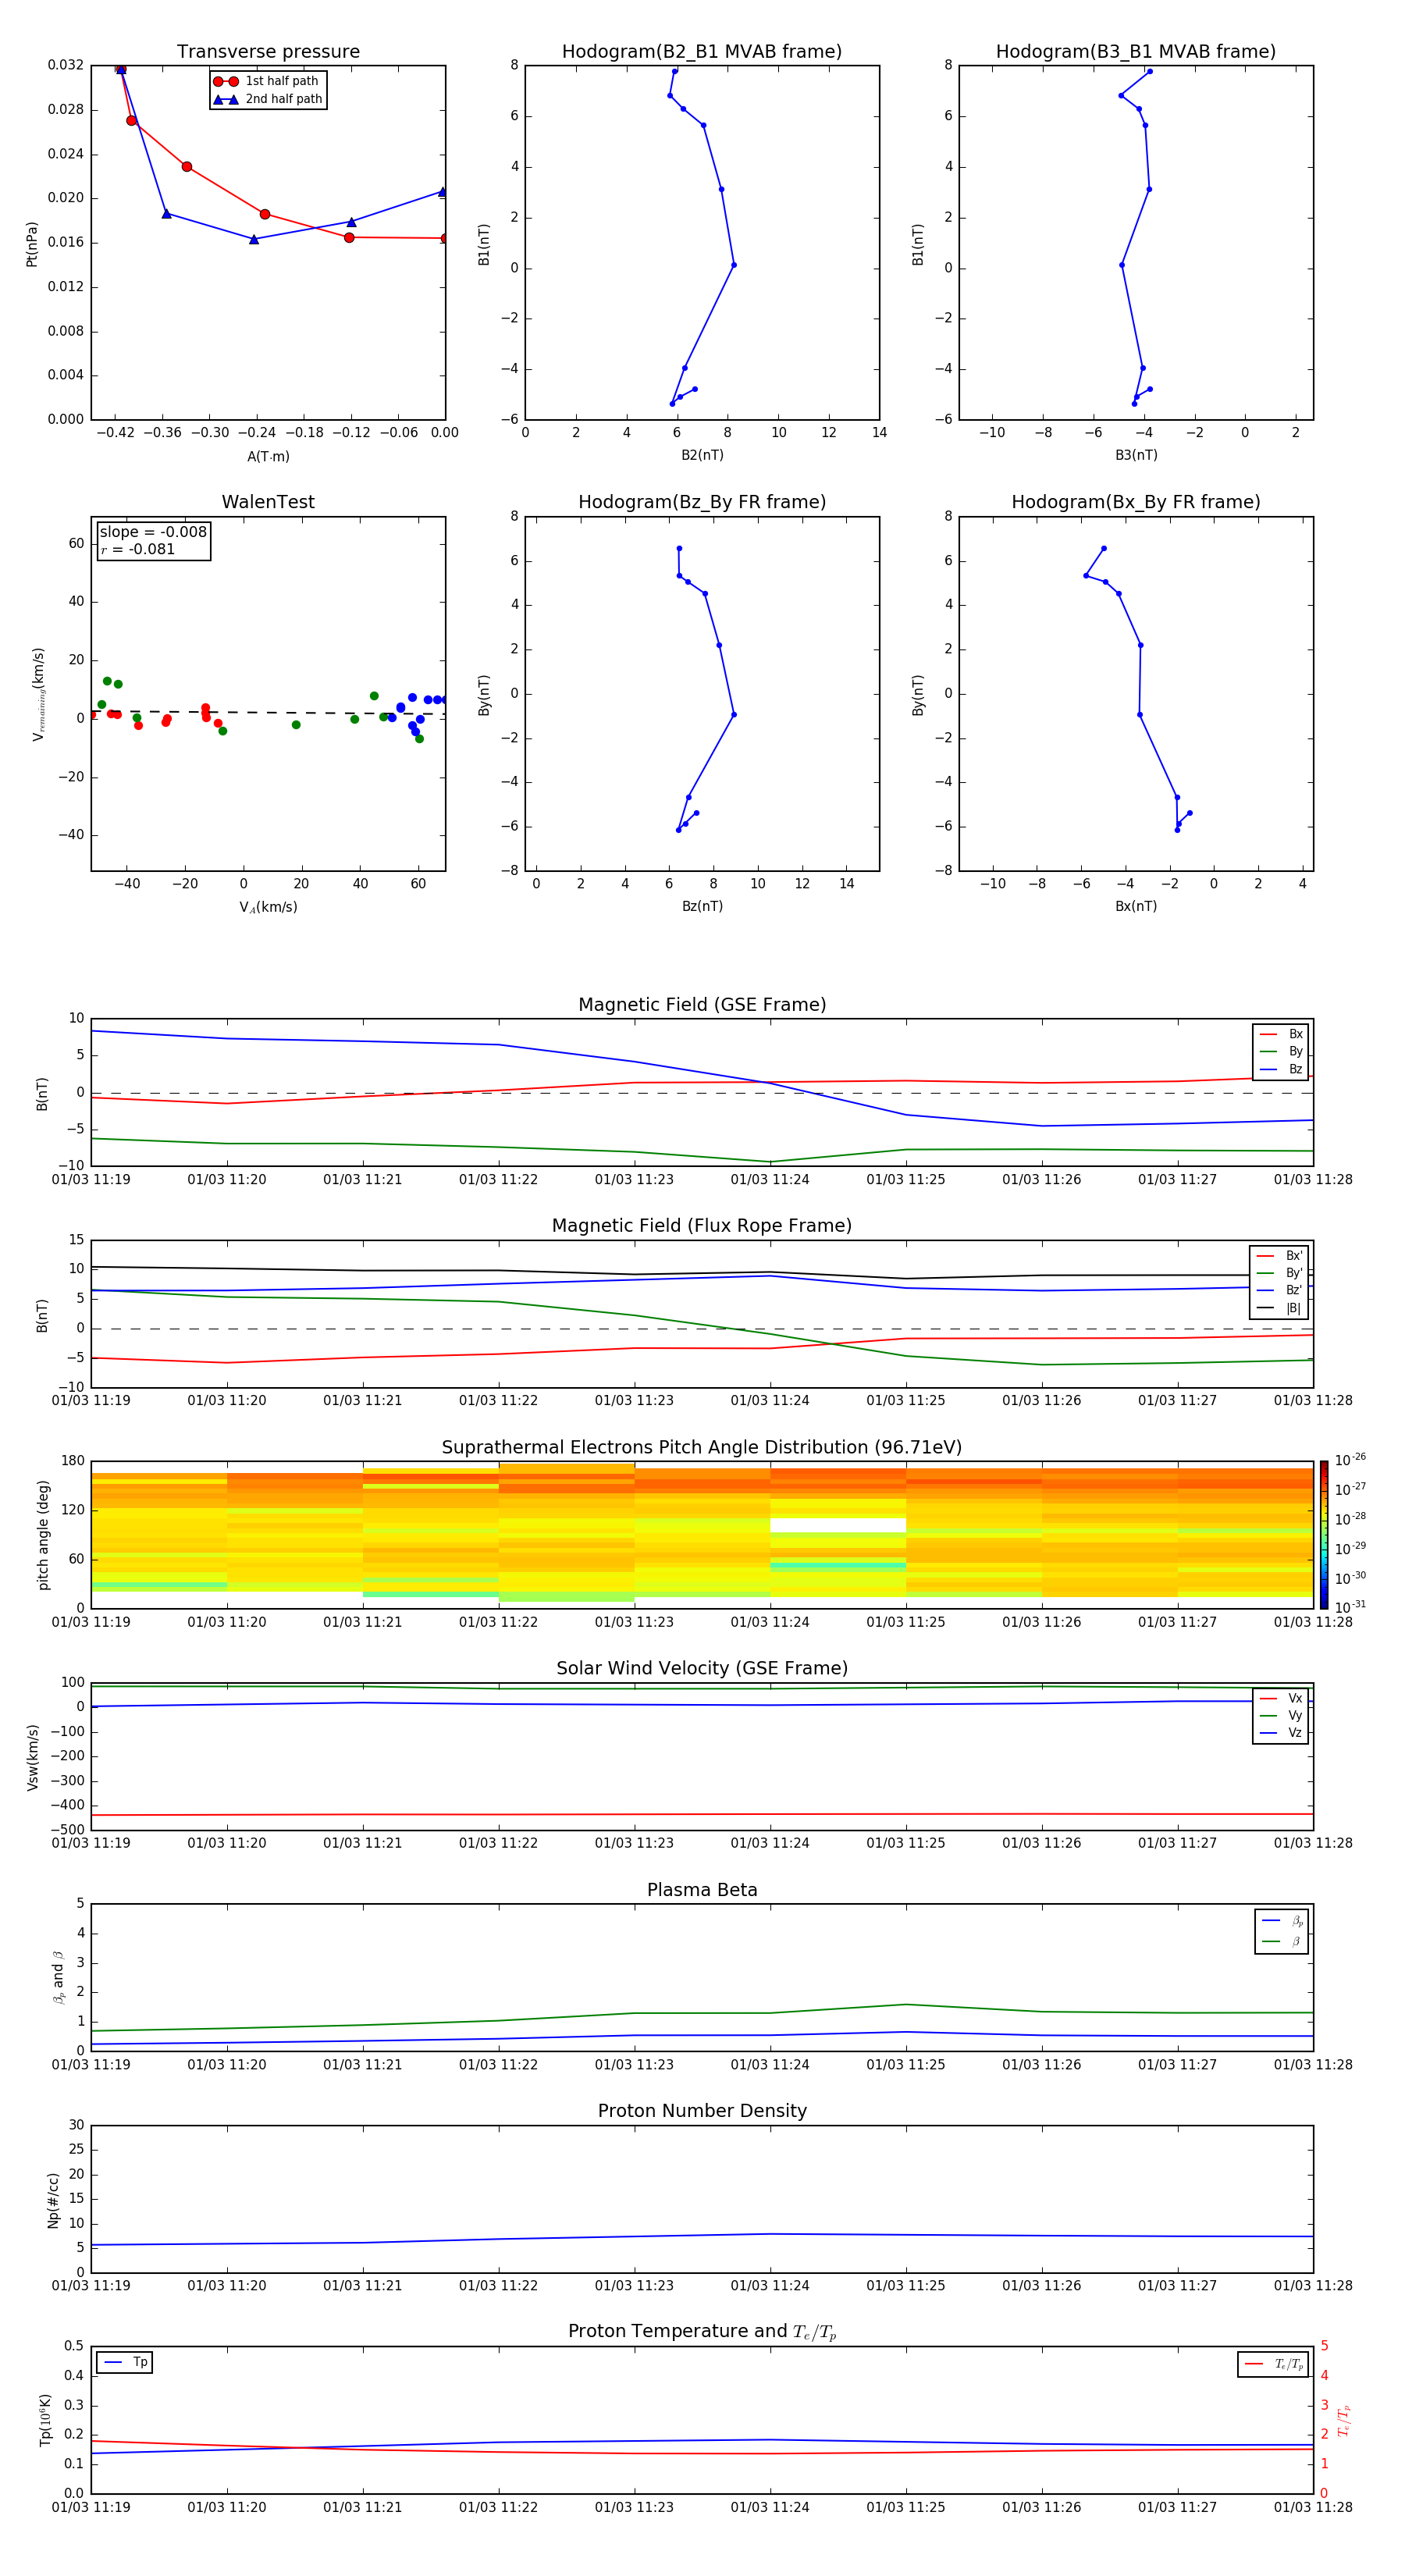The height and width of the screenshot is (2576, 1405).
Task: Click the Pt(nPa) y-axis label
Action: pyautogui.click(x=31, y=244)
